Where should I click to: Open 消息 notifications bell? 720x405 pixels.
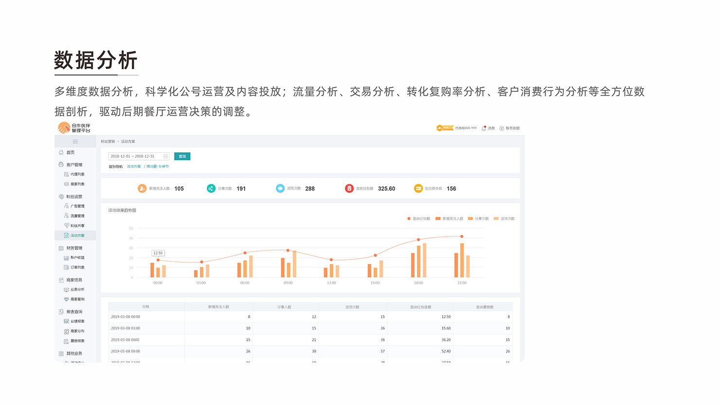(x=488, y=128)
